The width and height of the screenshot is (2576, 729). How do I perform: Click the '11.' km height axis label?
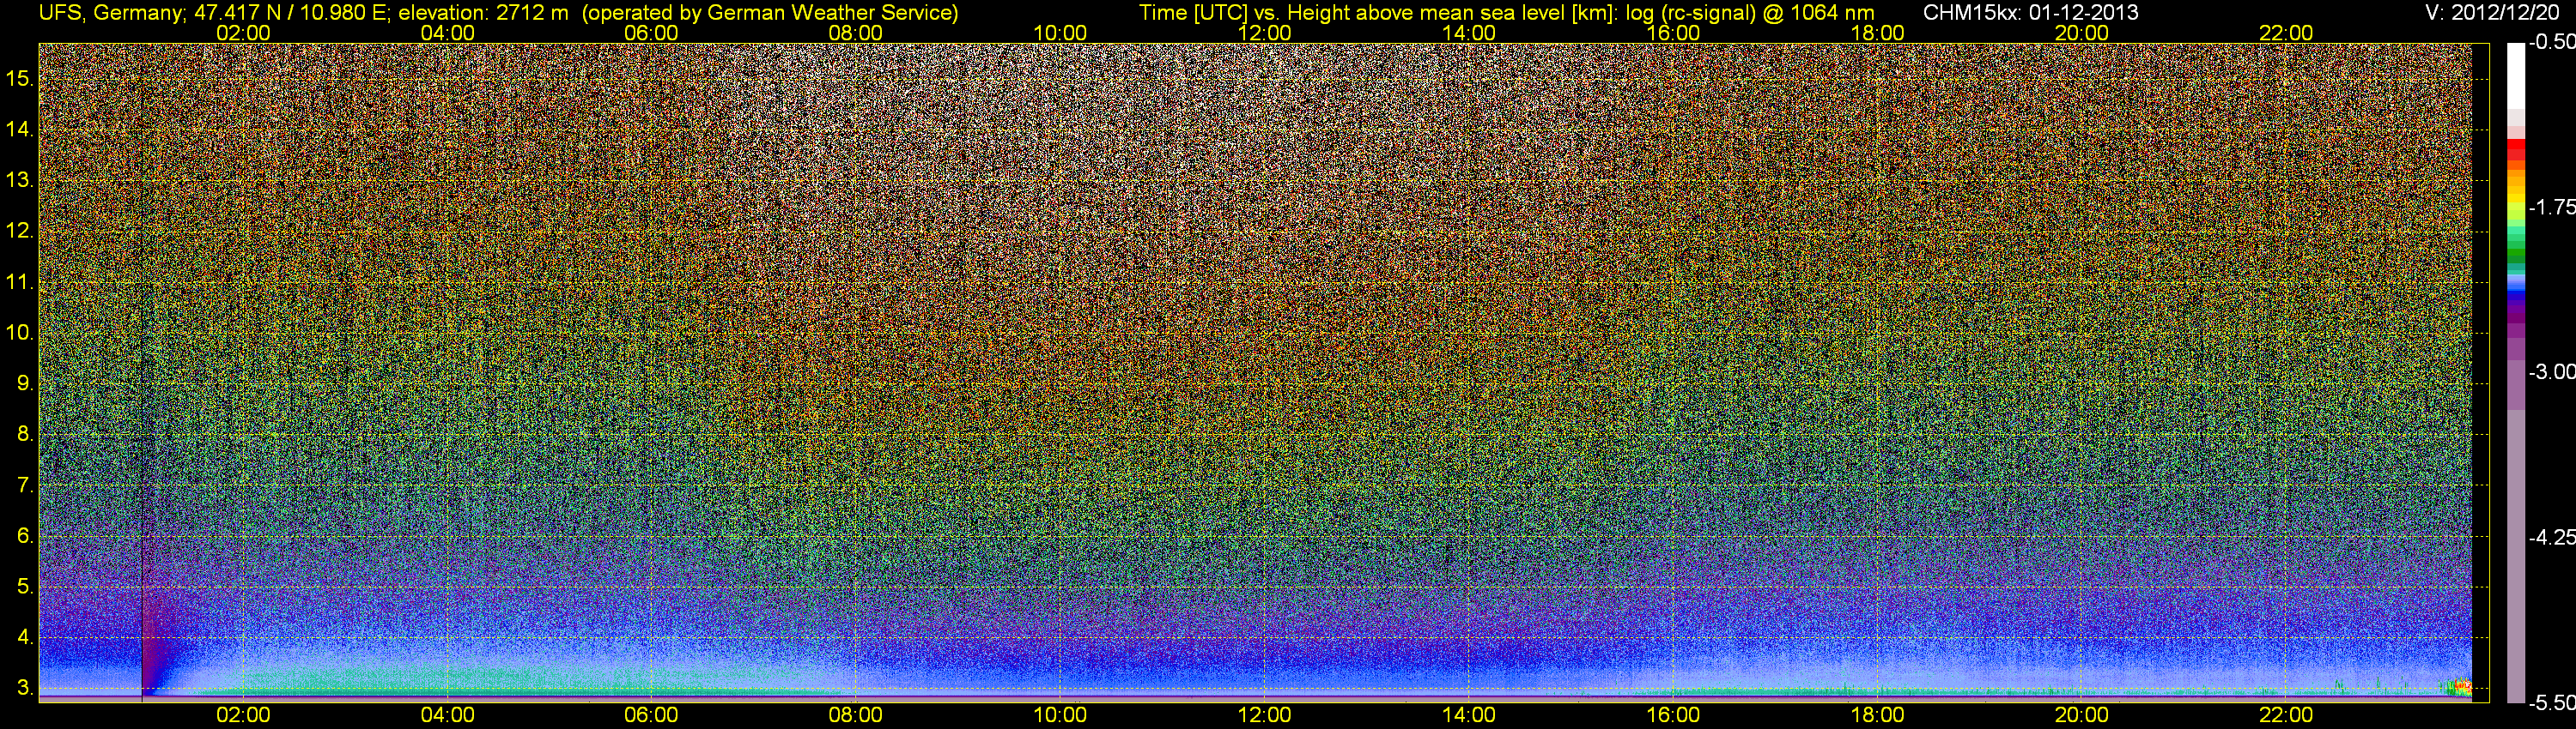click(20, 281)
